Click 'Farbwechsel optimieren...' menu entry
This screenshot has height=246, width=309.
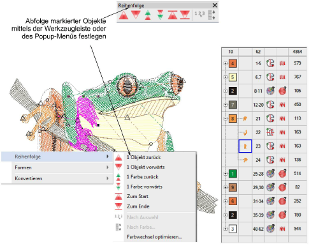155,237
